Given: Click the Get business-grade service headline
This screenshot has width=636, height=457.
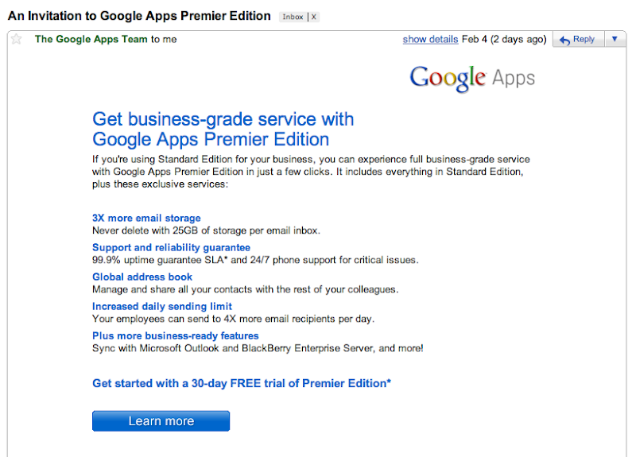Looking at the screenshot, I should click(x=223, y=130).
